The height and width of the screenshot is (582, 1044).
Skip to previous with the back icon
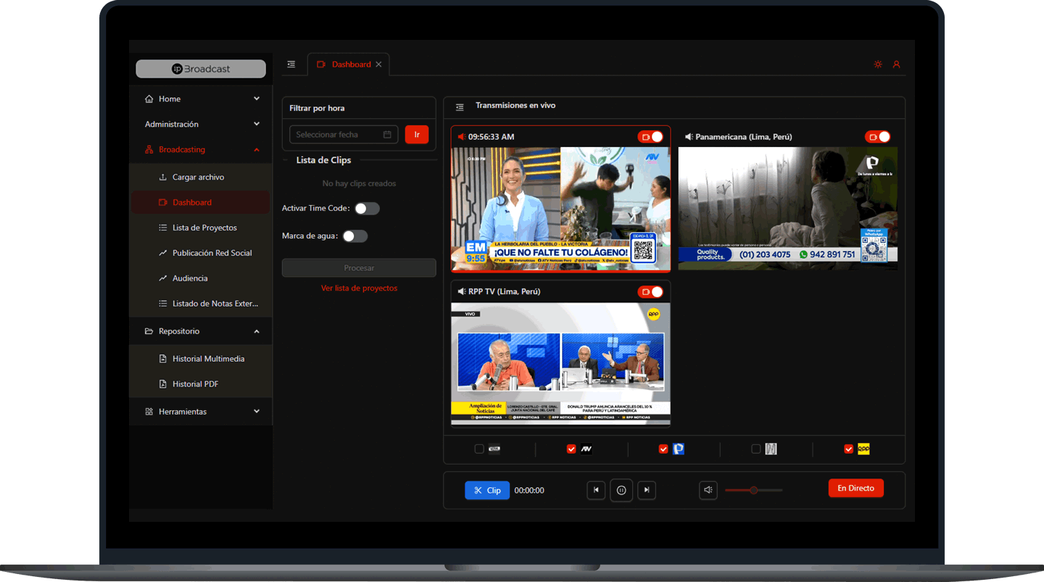pyautogui.click(x=595, y=490)
